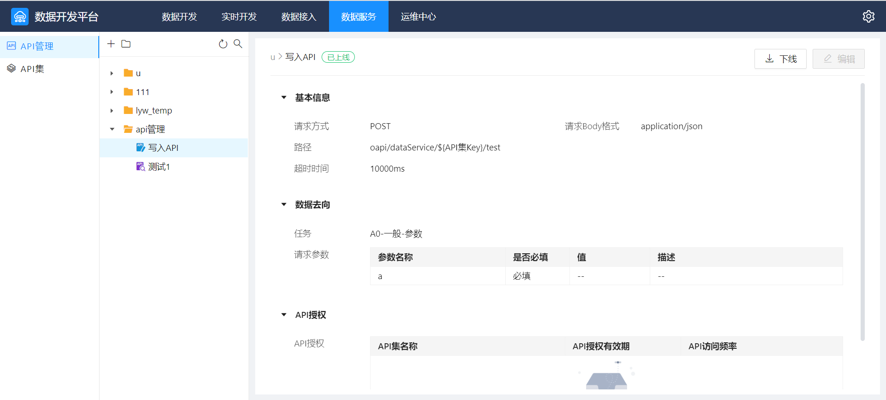Image resolution: width=886 pixels, height=400 pixels.
Task: Open settings gear in top right corner
Action: point(868,17)
